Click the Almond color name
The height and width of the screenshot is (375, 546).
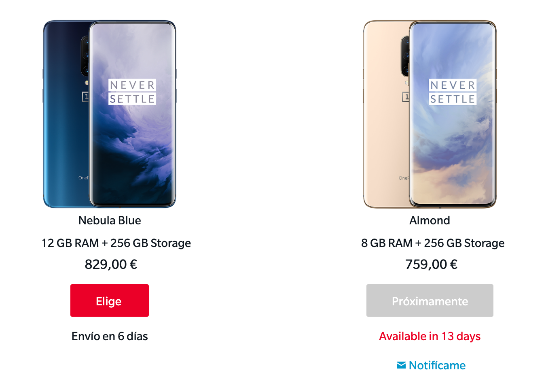(x=430, y=220)
